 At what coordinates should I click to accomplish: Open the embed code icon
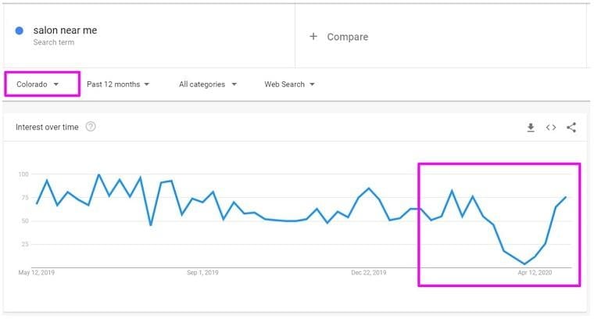click(x=551, y=127)
